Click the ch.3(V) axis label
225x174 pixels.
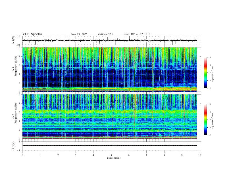(14, 146)
